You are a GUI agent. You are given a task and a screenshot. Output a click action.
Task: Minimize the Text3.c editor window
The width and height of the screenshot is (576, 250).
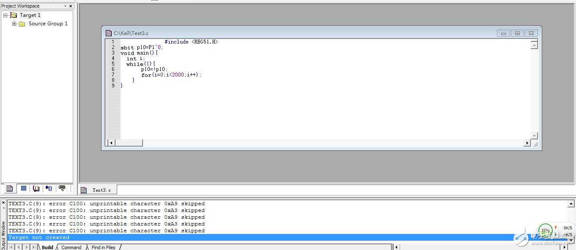503,33
